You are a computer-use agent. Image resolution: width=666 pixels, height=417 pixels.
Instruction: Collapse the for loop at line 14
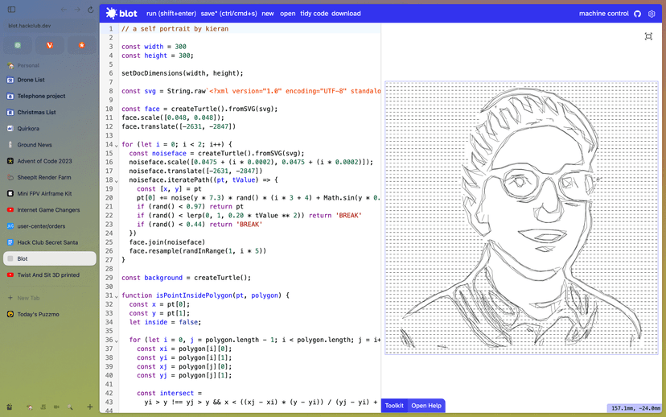pyautogui.click(x=117, y=145)
